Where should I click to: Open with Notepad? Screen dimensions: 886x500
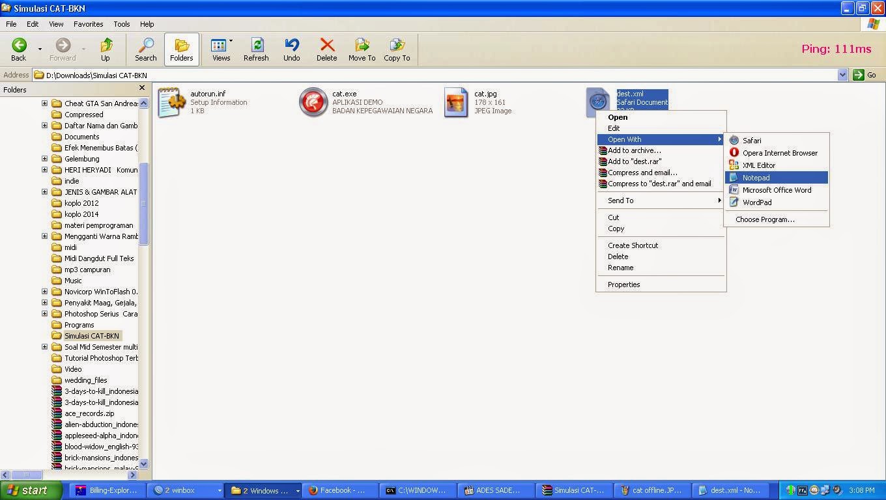click(x=777, y=178)
